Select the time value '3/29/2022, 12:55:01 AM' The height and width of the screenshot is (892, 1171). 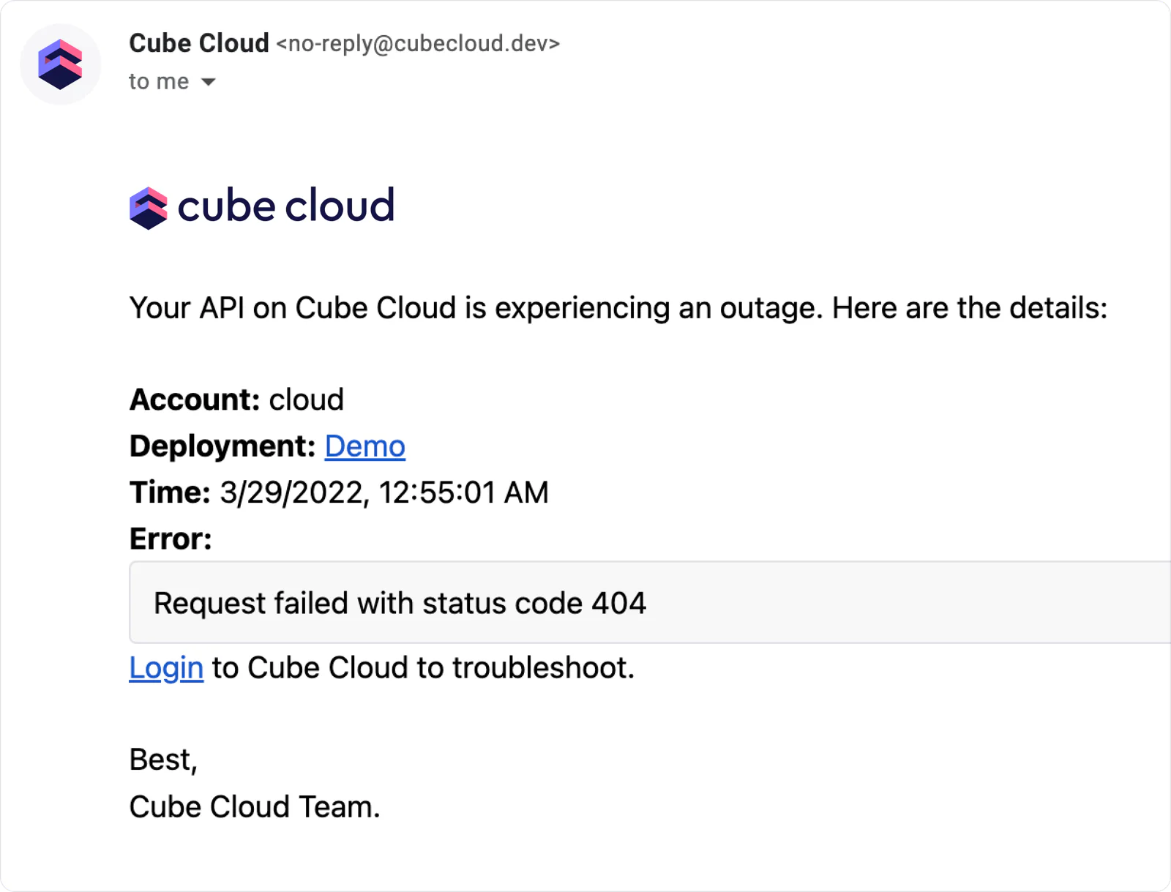384,492
